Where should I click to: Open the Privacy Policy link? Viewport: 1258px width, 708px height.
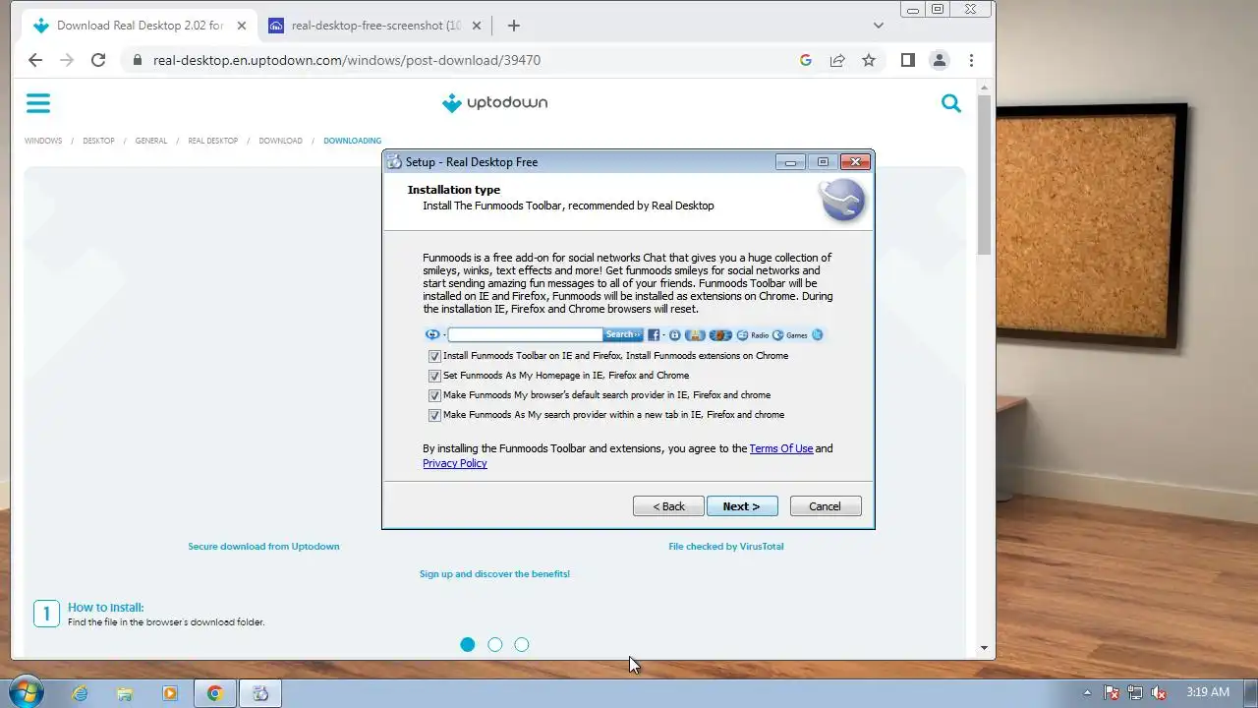click(x=455, y=463)
